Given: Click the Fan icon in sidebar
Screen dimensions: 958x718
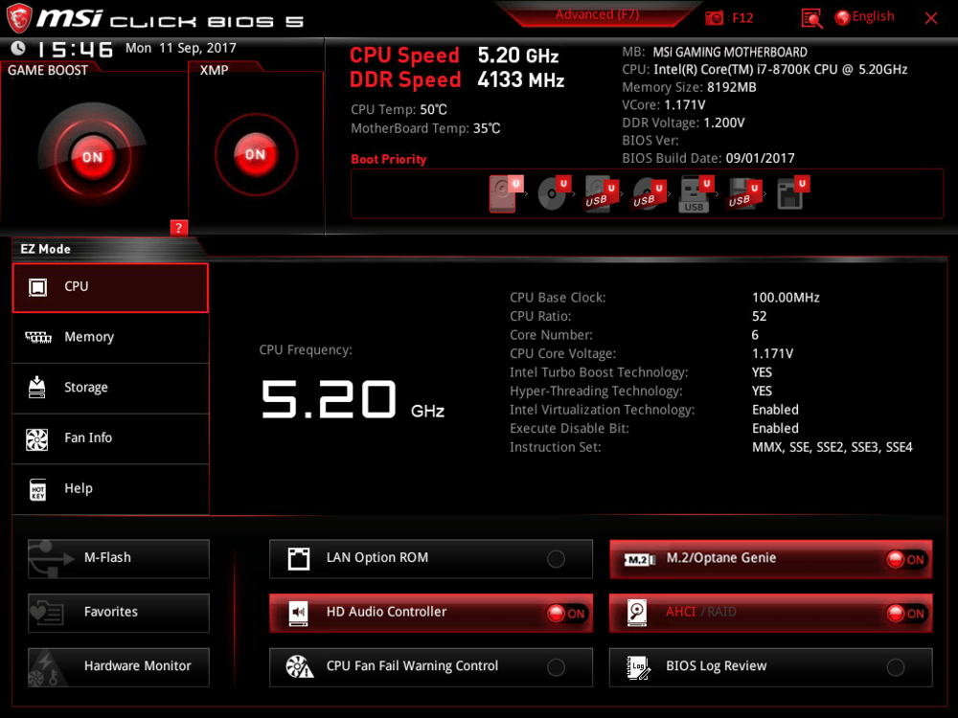Looking at the screenshot, I should [37, 439].
